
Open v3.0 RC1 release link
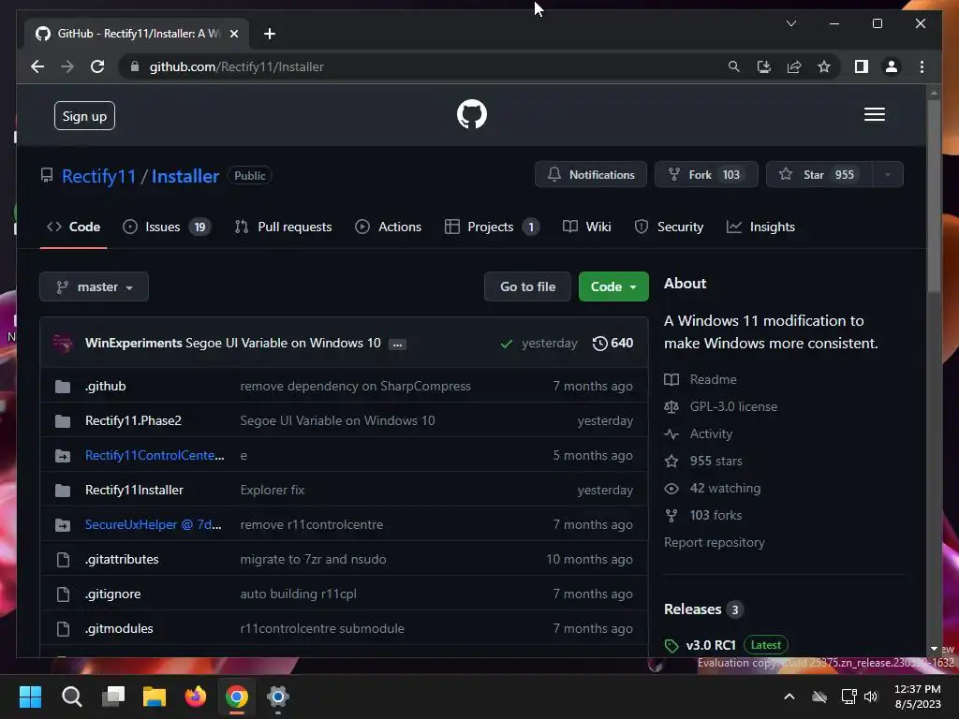coord(711,645)
